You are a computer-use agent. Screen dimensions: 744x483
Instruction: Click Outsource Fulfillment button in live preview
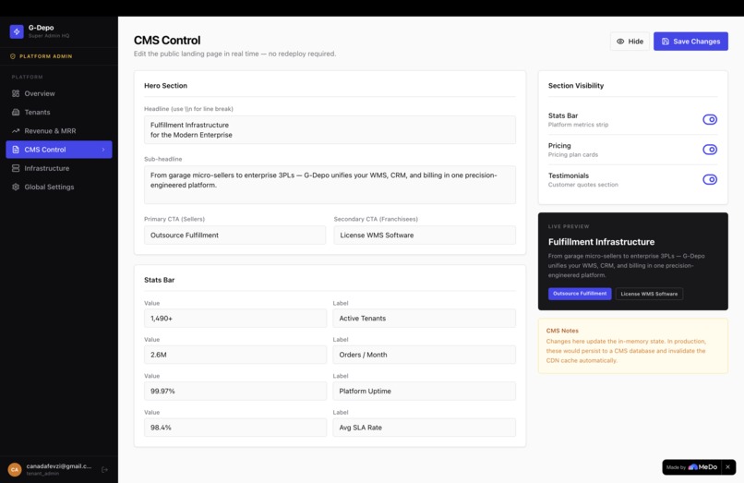click(x=580, y=294)
